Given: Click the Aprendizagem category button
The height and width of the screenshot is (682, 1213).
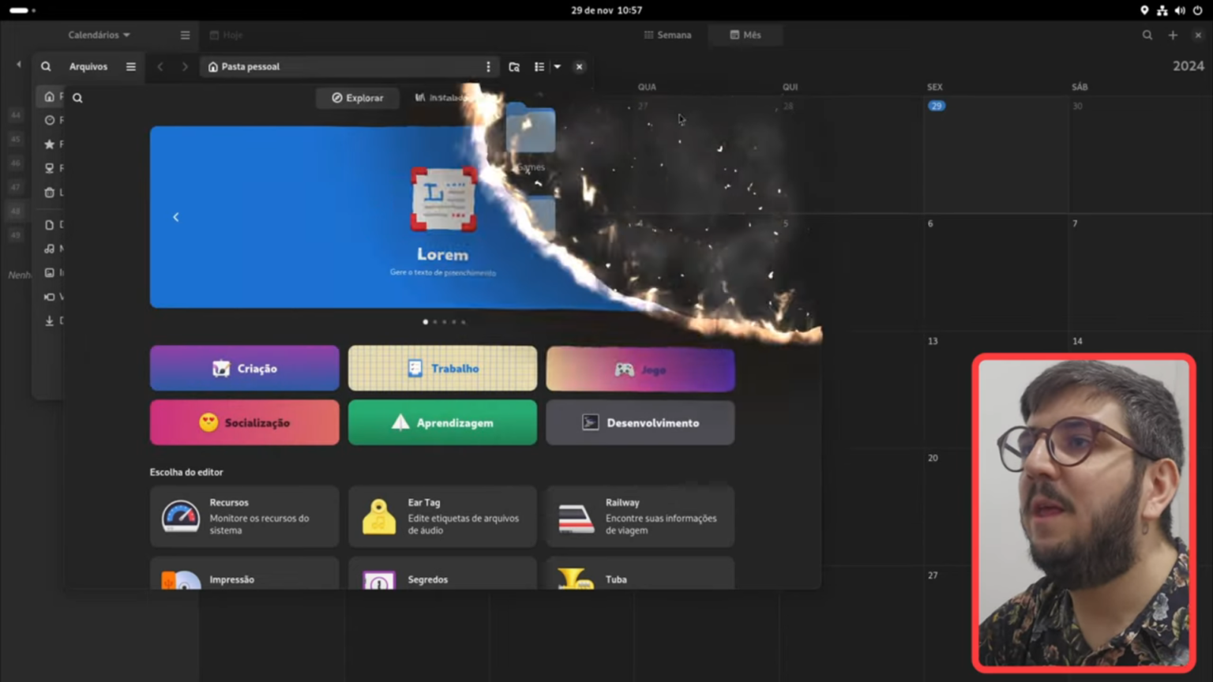Looking at the screenshot, I should (442, 422).
